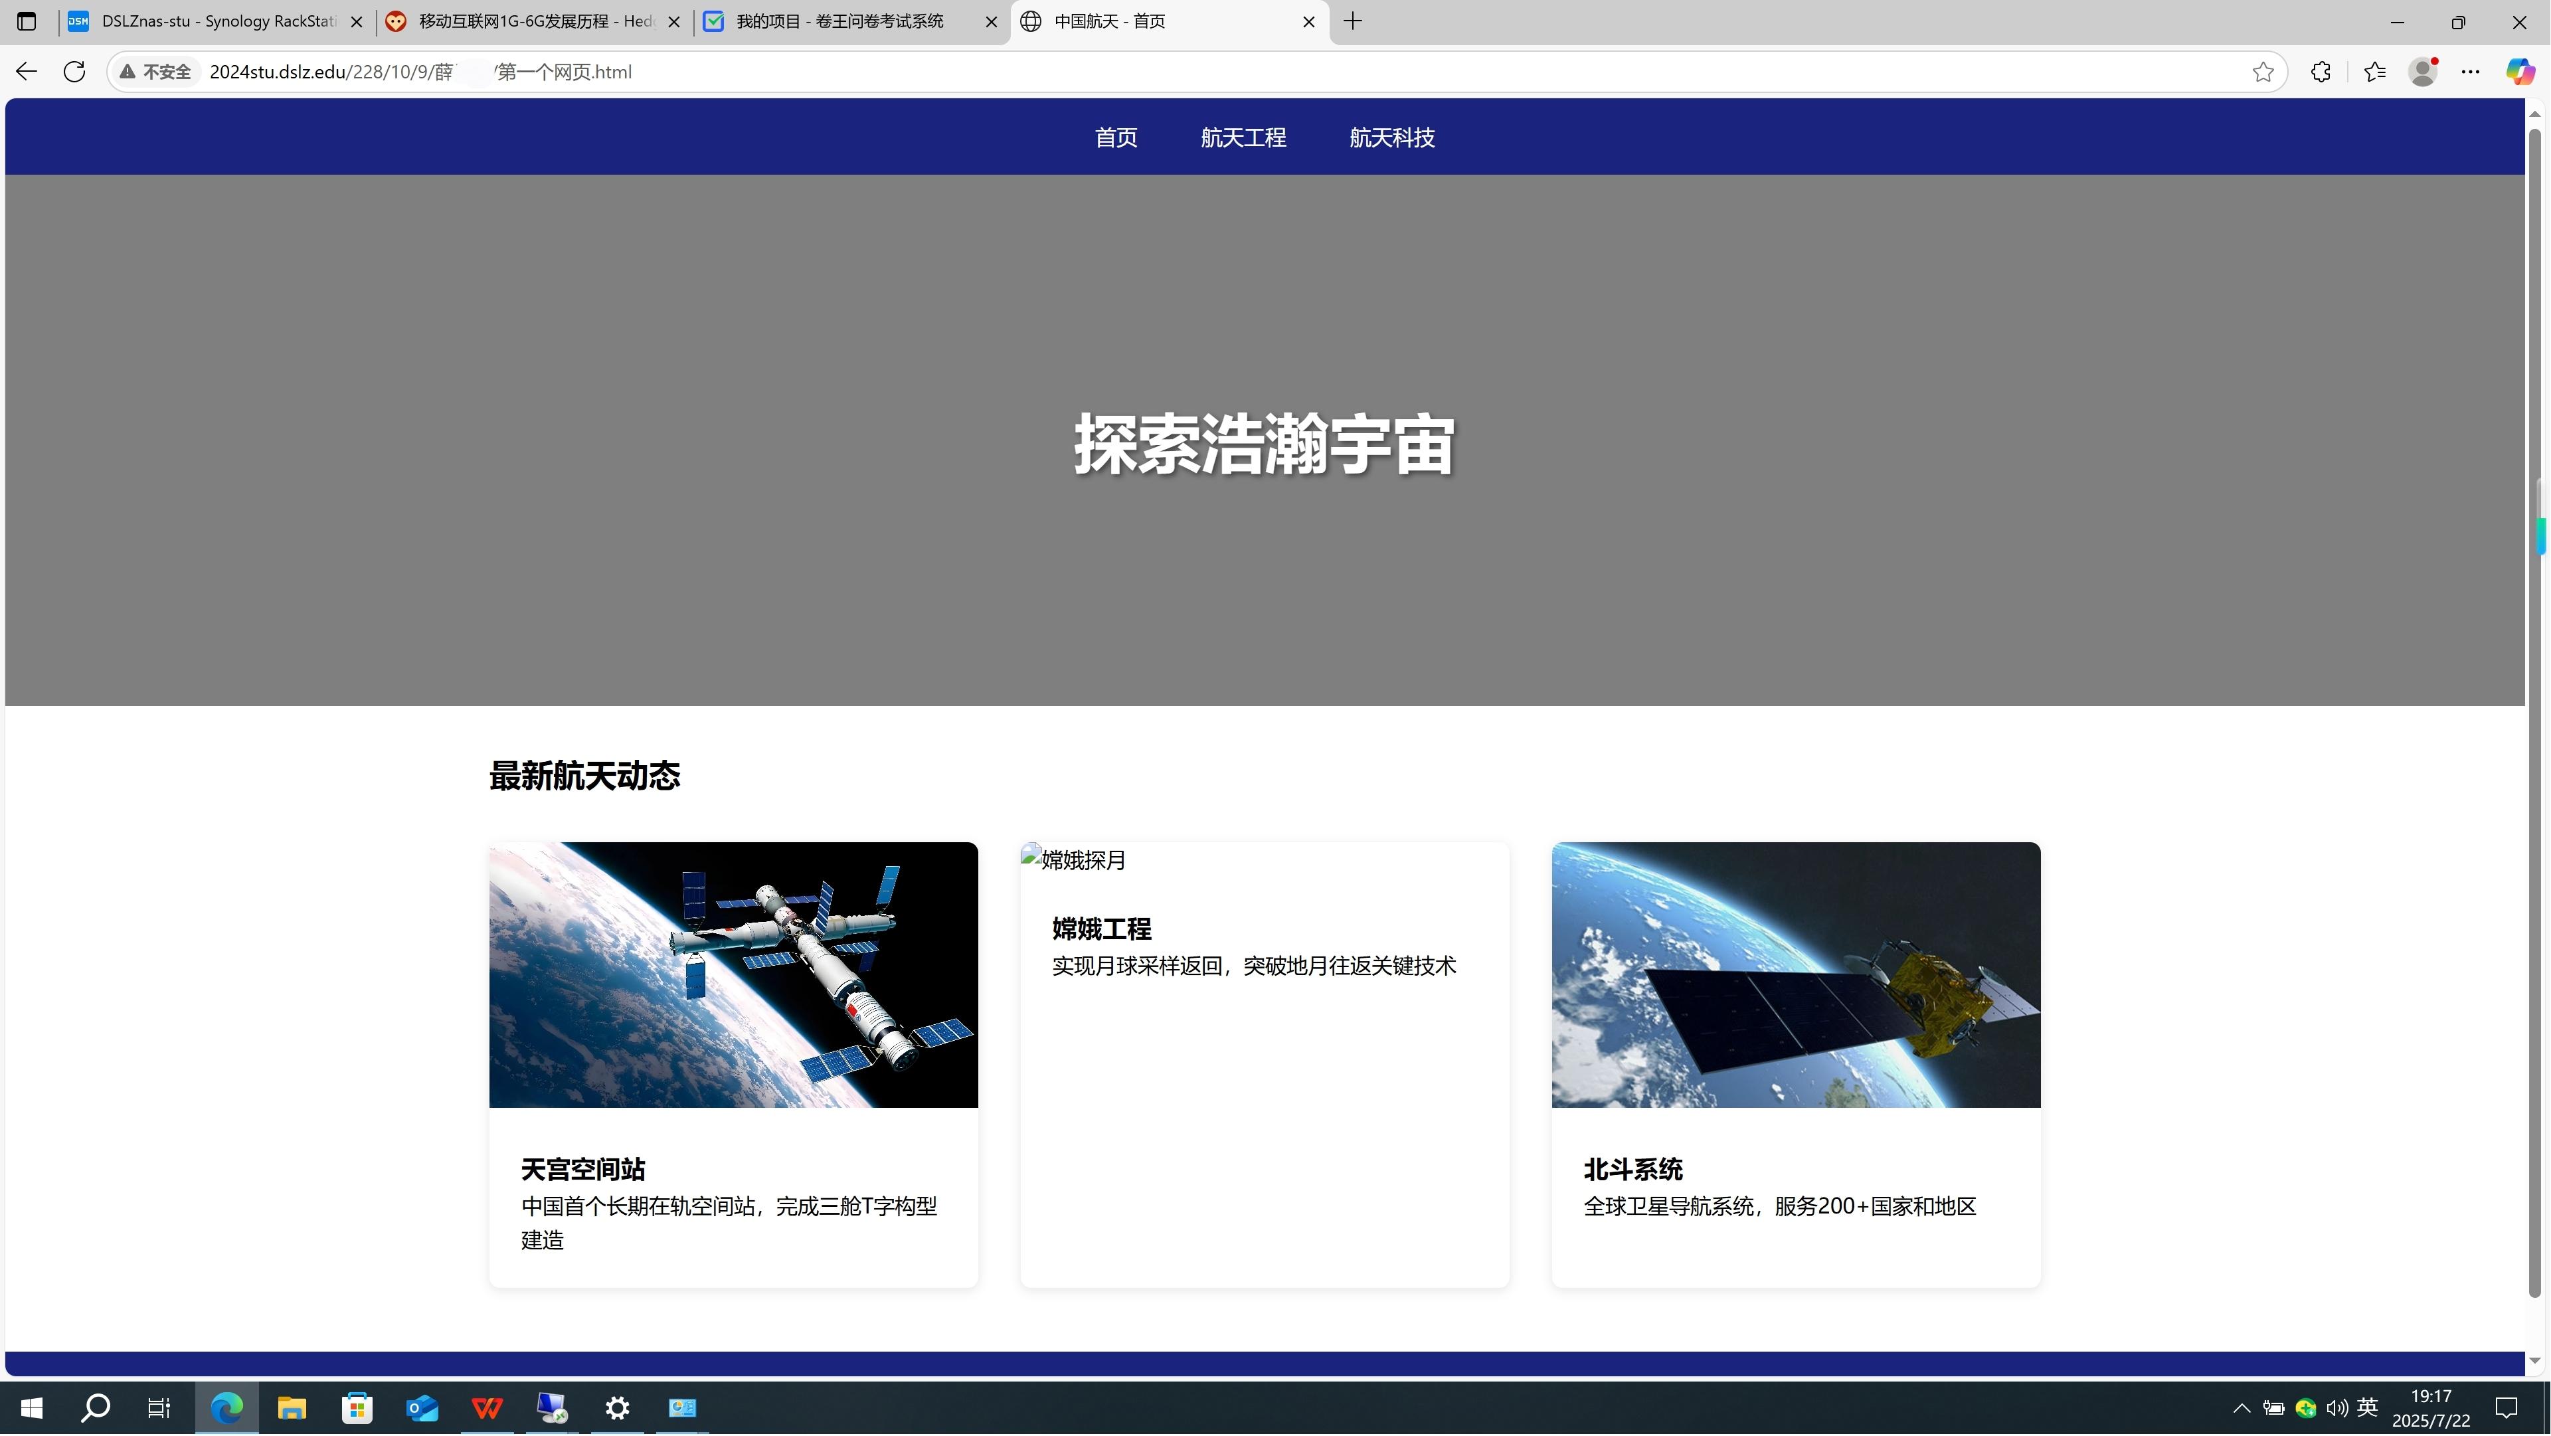Open the 航天工程 navigation link
Viewport: 2551px width, 1436px height.
click(x=1244, y=137)
